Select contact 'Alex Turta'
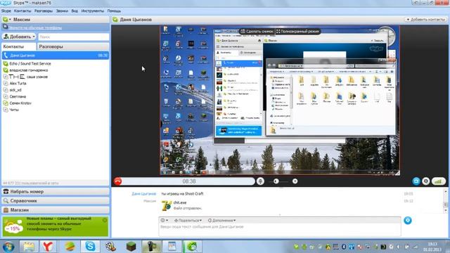This screenshot has width=450, height=253. tap(18, 84)
